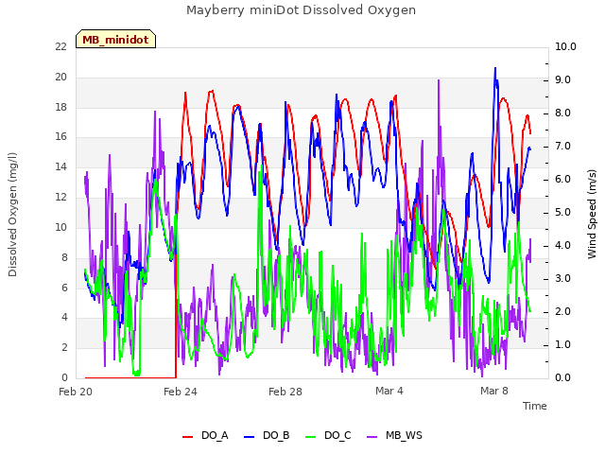This screenshot has height=454, width=605.
Task: Click the DO_C legend entry
Action: pos(328,436)
